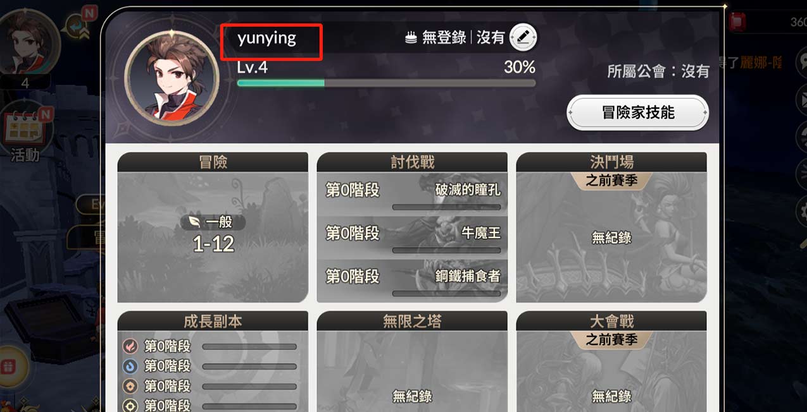Click the birthday cake icon
Image resolution: width=807 pixels, height=412 pixels.
(411, 38)
